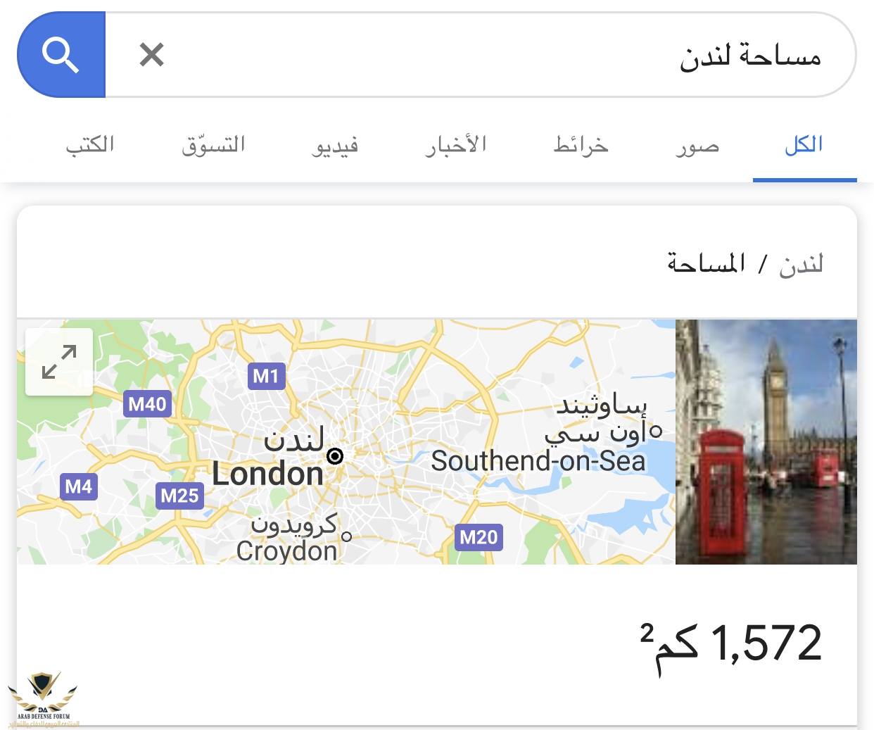
Task: Go to the الأخبار (News) tab
Action: (x=456, y=145)
